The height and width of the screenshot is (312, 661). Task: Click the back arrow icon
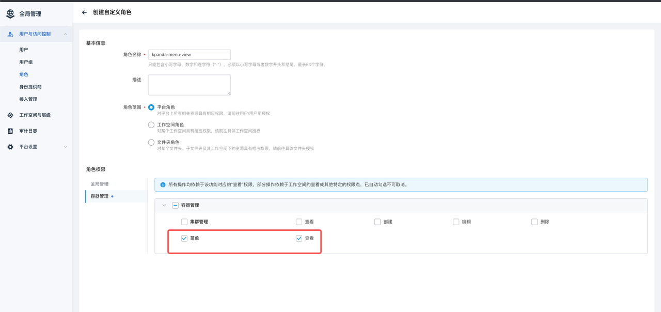click(x=84, y=12)
